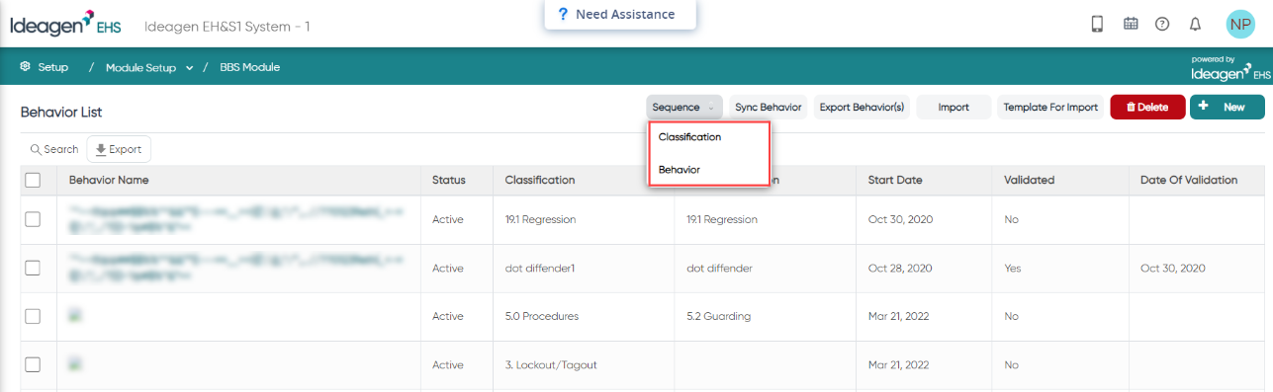
Task: Click the 3. Lockout/Tagout cell
Action: tap(551, 364)
